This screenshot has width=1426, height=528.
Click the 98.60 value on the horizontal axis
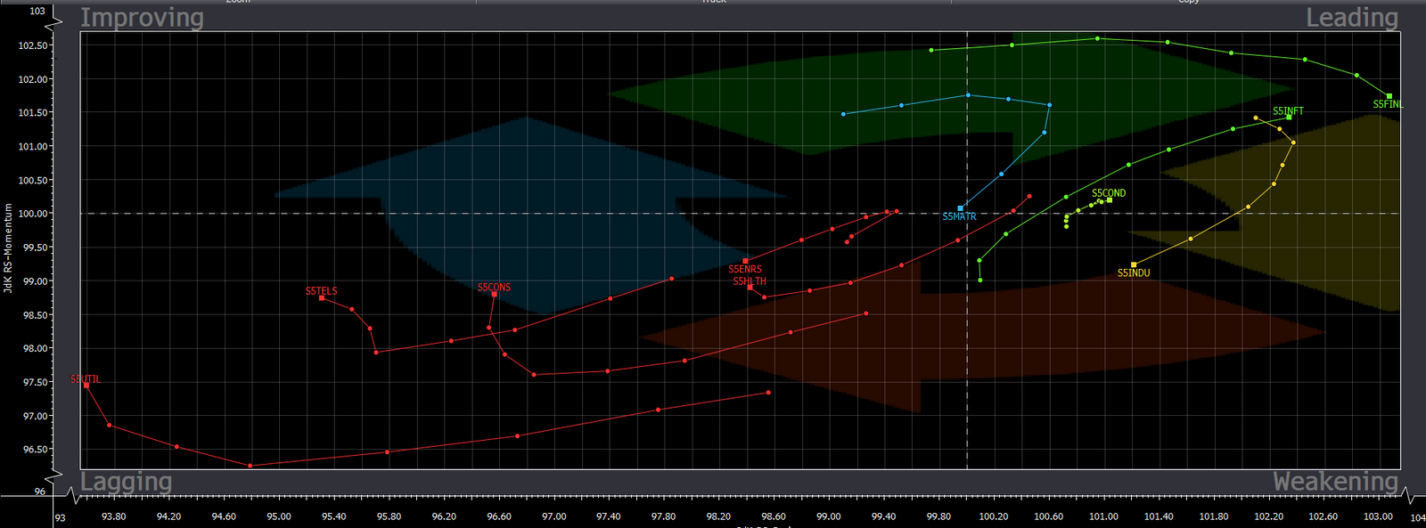774,516
